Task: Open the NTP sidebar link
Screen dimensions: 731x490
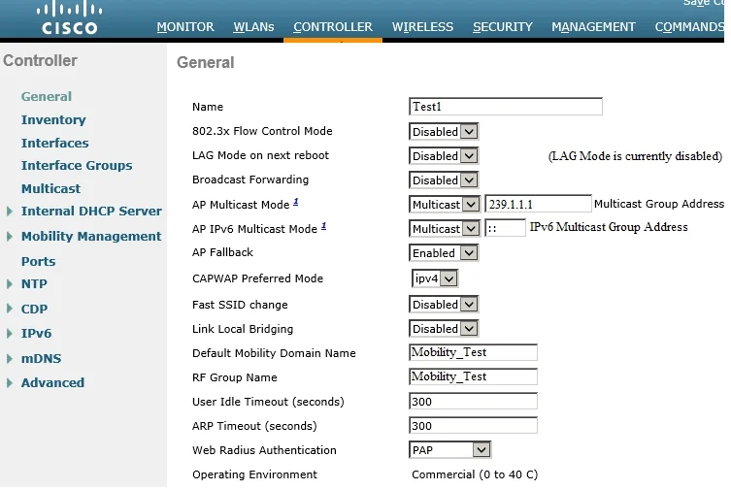Action: (34, 283)
